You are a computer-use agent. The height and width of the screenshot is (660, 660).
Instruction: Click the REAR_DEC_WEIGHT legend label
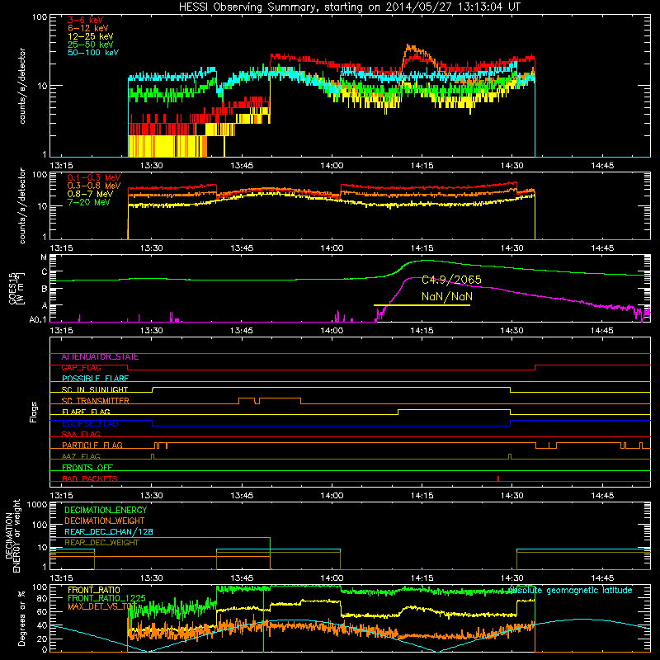(101, 543)
